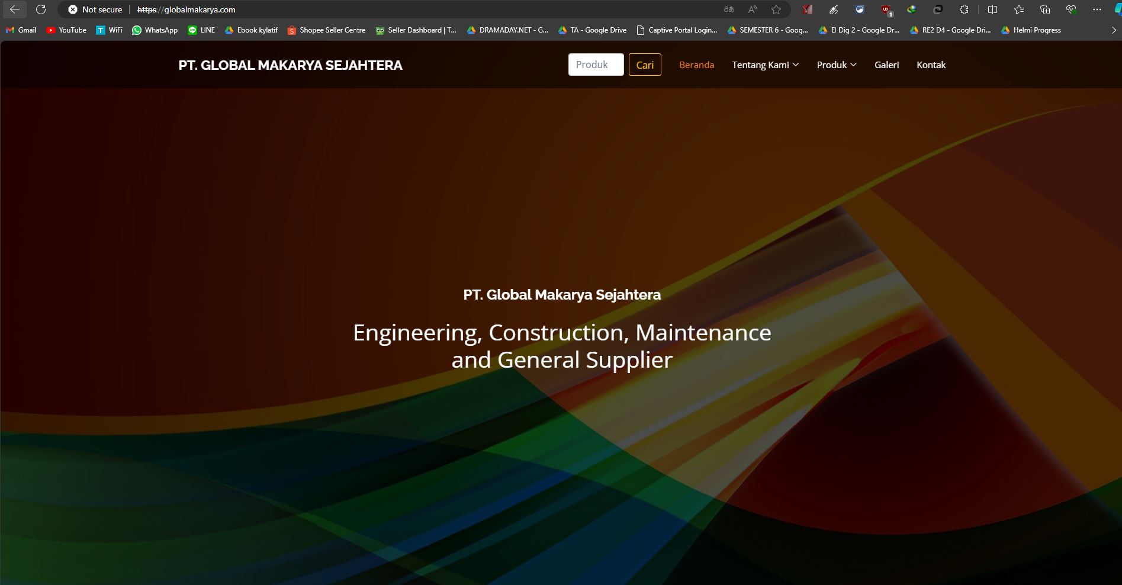Open the Kontak page
1122x585 pixels.
click(931, 65)
